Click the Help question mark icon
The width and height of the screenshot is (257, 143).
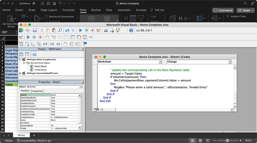[131, 30]
